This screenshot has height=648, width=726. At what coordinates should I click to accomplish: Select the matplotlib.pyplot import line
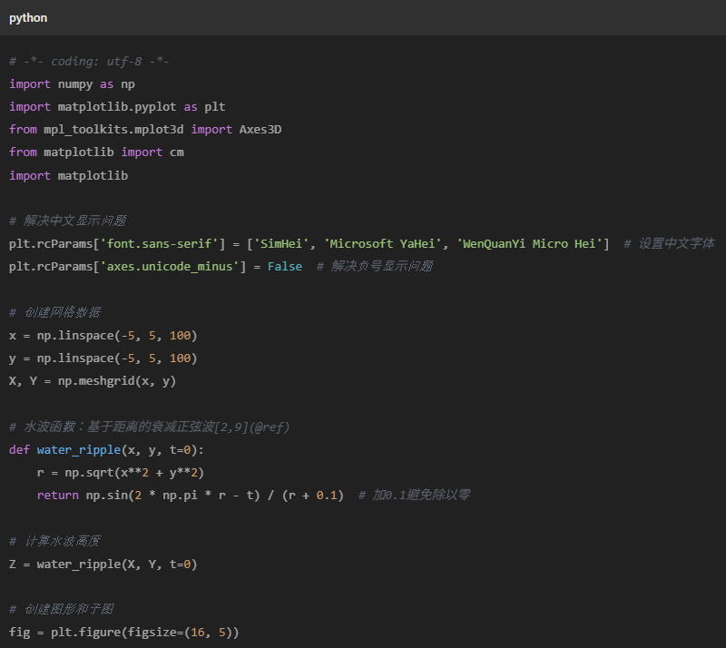click(x=117, y=106)
